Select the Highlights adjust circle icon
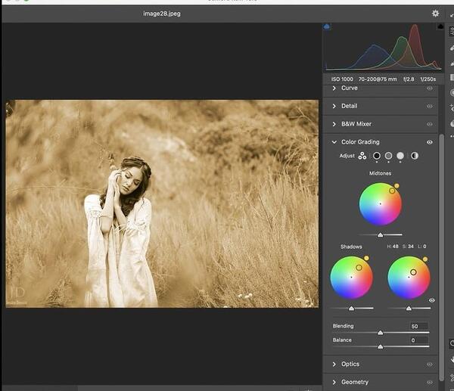The image size is (454, 391). tap(400, 156)
